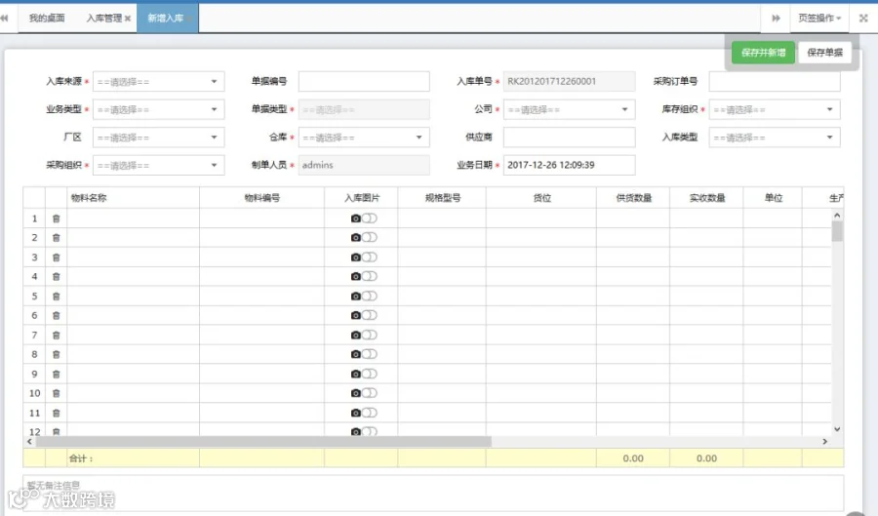Click the camera icon in row 1
Screen dimensions: 878x516
click(355, 218)
